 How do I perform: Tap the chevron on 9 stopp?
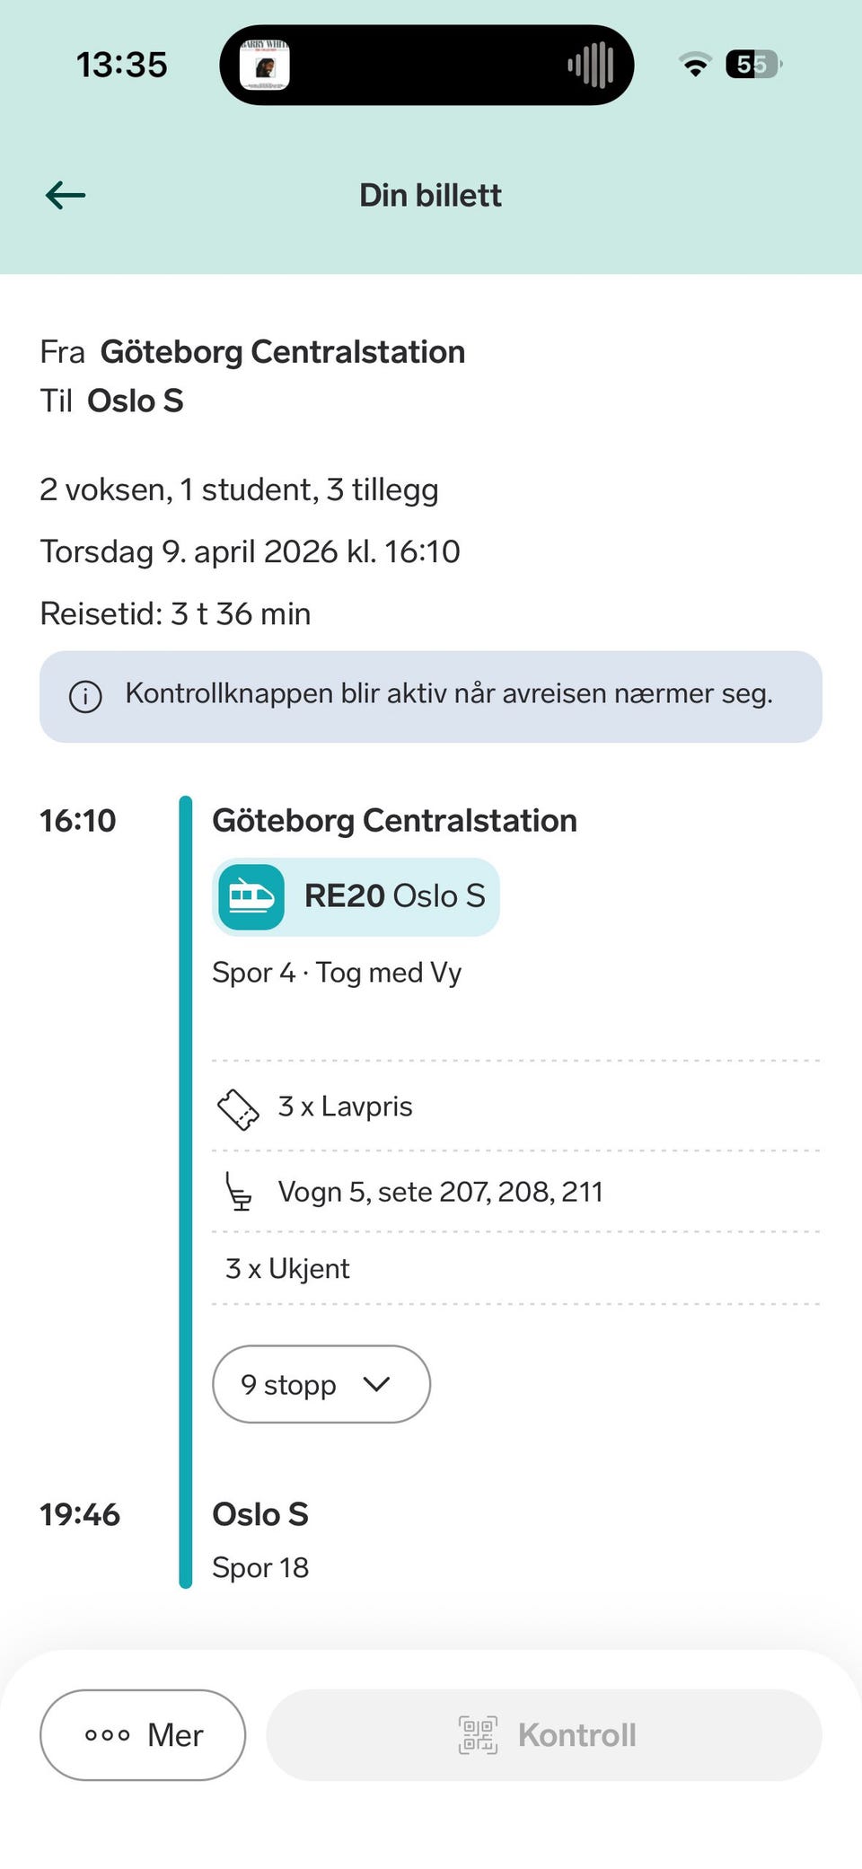point(377,1384)
